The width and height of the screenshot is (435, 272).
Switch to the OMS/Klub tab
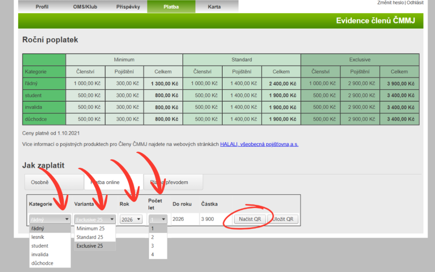pos(85,7)
